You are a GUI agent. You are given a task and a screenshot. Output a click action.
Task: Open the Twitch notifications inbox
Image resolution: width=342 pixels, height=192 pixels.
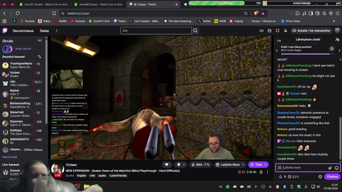tap(270, 31)
